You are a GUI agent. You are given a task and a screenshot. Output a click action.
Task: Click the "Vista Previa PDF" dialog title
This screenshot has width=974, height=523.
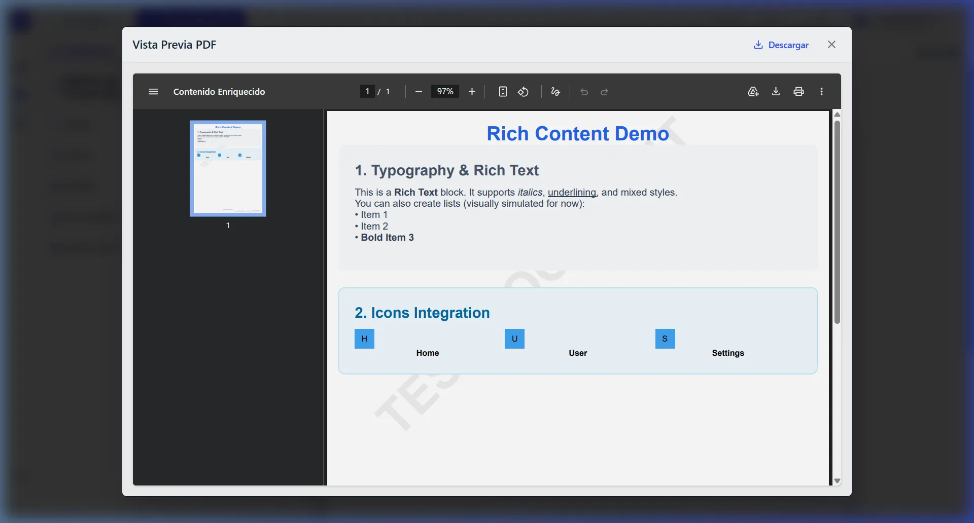pyautogui.click(x=175, y=45)
